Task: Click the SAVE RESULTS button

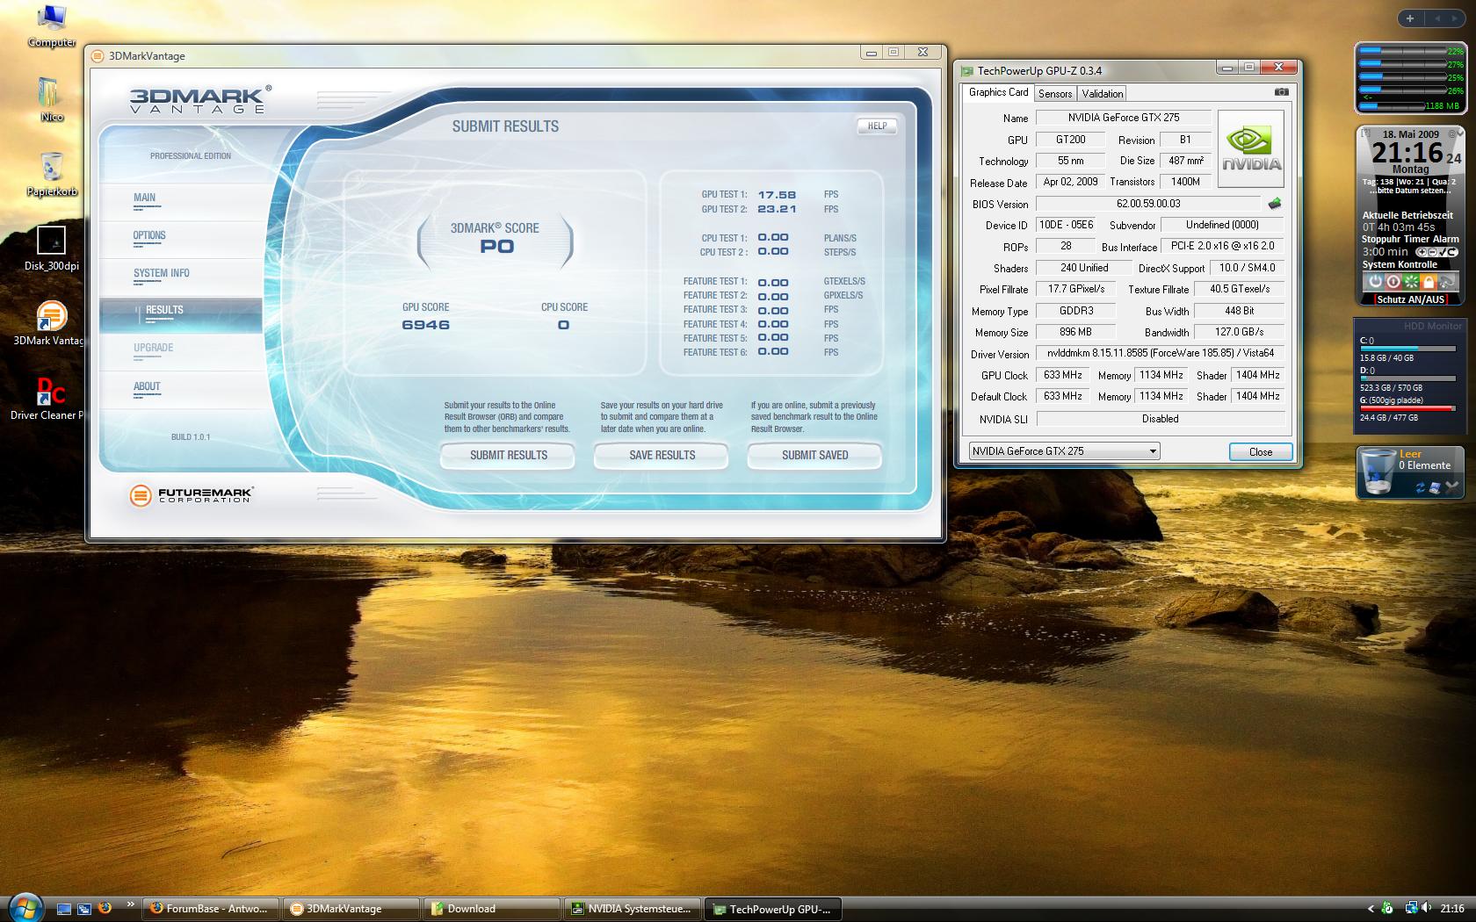Action: click(662, 456)
